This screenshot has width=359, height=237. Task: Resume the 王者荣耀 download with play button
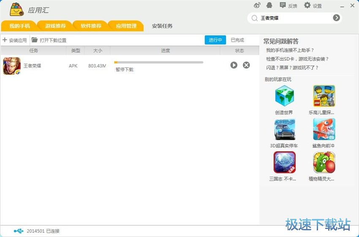click(x=234, y=65)
